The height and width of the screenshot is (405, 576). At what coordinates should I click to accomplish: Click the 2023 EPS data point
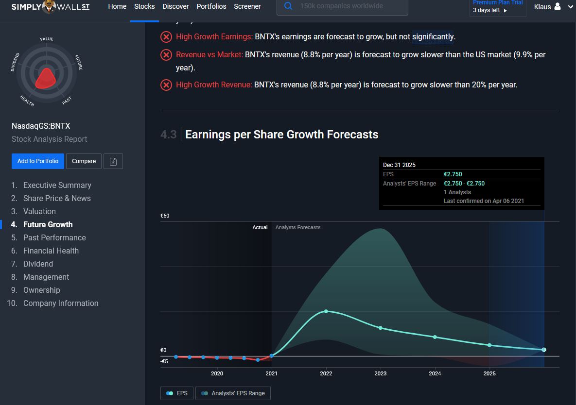coord(381,328)
